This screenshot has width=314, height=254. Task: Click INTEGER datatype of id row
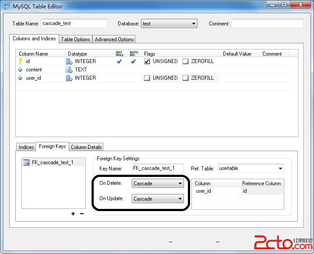[85, 61]
